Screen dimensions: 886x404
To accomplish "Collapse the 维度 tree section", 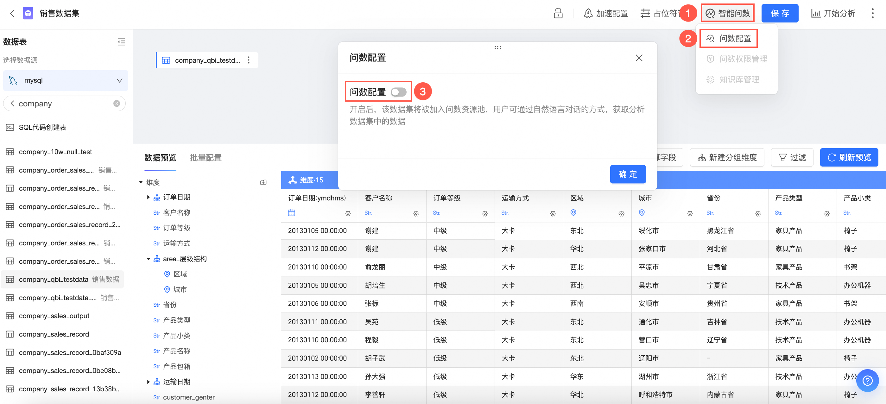I will click(x=141, y=182).
